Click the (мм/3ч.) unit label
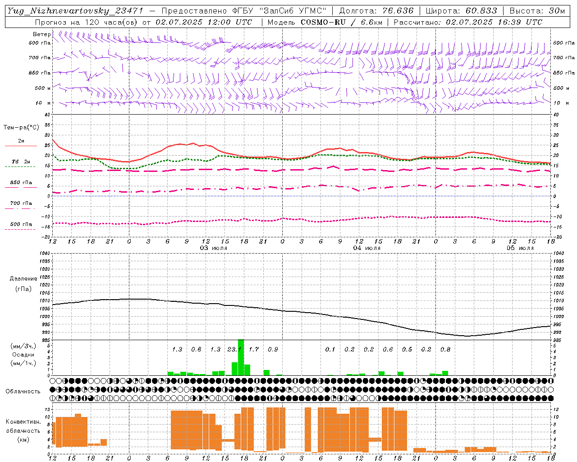Viewport: 577px width, 462px height. (22, 346)
